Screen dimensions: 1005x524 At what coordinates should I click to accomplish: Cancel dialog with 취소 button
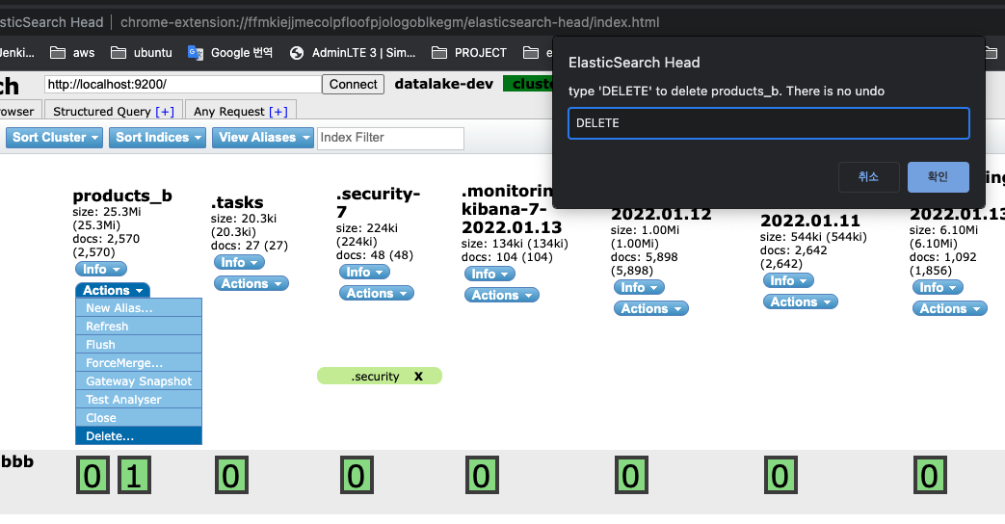click(868, 177)
